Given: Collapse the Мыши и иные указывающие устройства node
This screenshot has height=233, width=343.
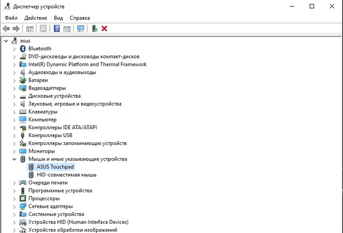Looking at the screenshot, I should [14, 159].
